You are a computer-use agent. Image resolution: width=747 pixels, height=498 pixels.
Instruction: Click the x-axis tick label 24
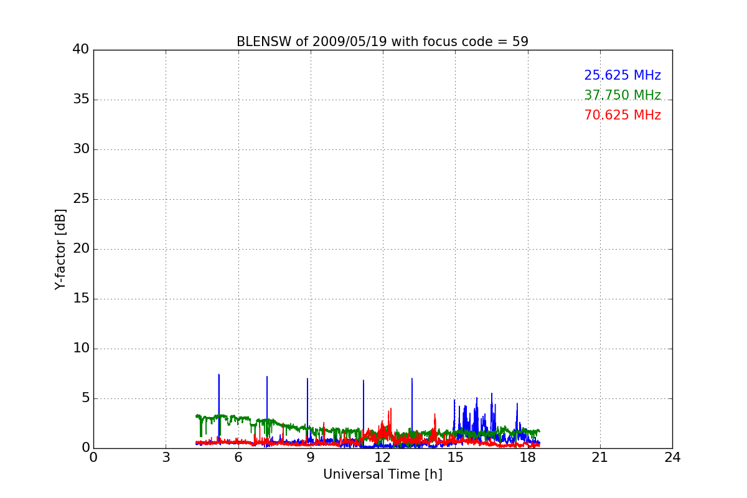[672, 457]
